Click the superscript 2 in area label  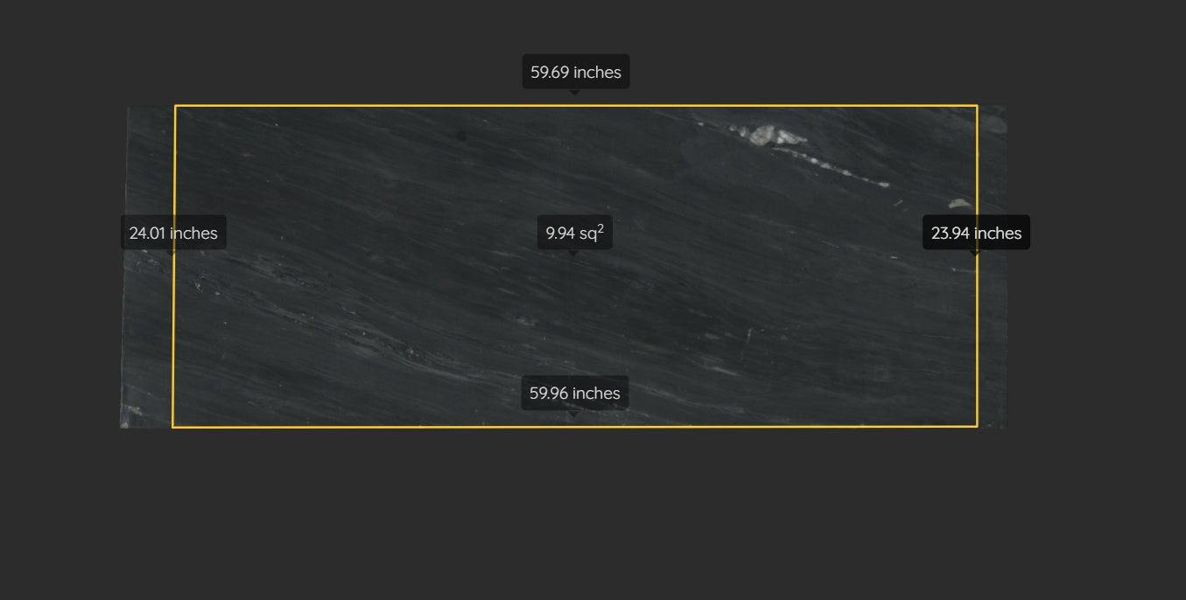(600, 228)
